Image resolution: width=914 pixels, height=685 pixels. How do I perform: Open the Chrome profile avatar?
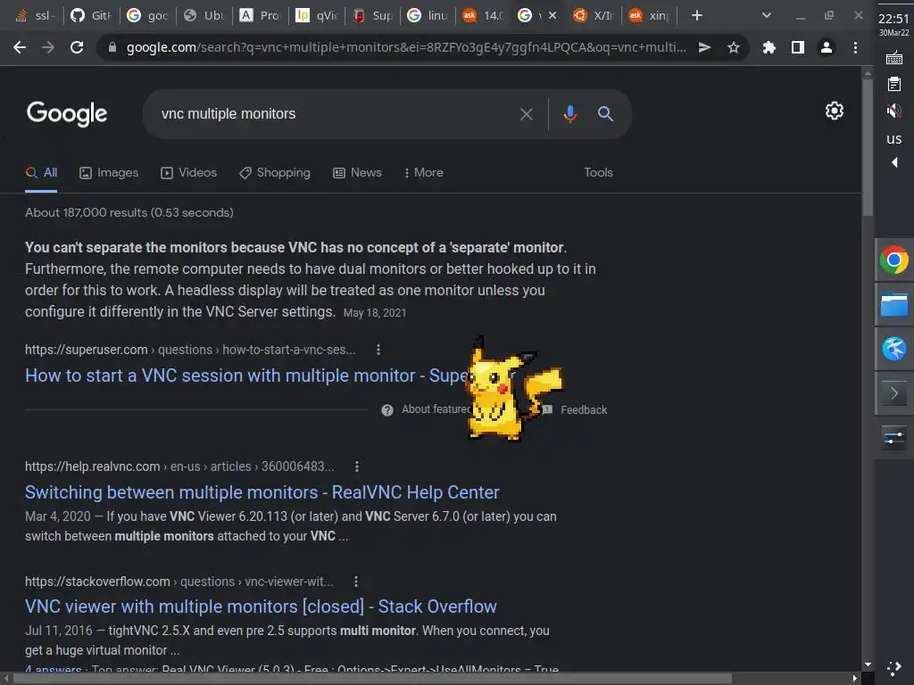(x=826, y=47)
